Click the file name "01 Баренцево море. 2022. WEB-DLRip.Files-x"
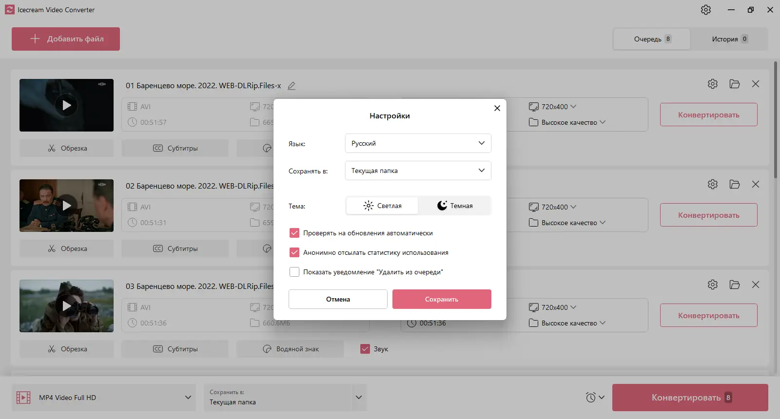Screen dimensions: 780x419 [203, 86]
